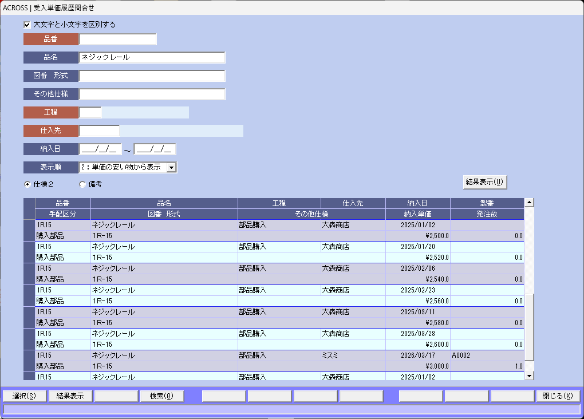Close the window using 閉じる(X) button
Screen dimensions: 584x419
coord(557,396)
